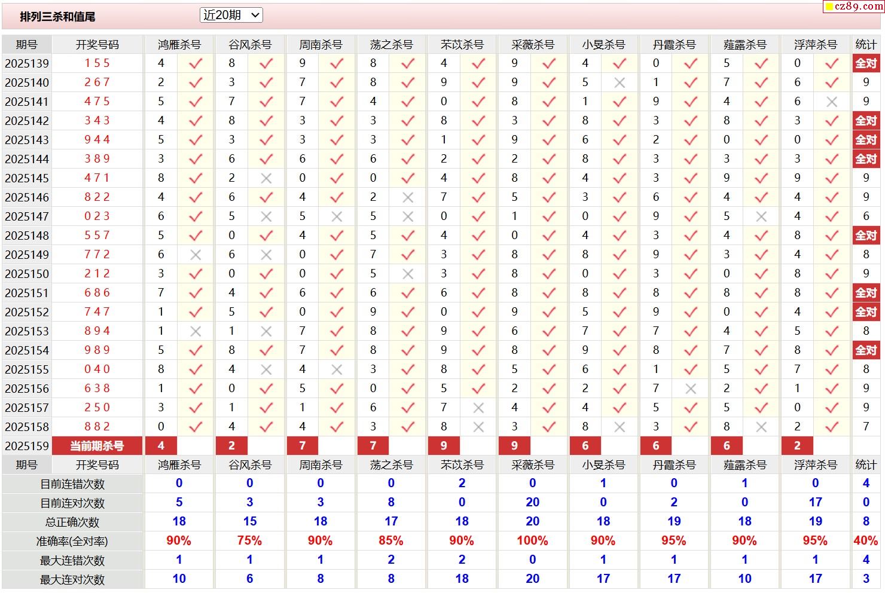This screenshot has width=885, height=593.
Task: Click the red current kill number 6 under 丹霞杀号
Action: (x=656, y=446)
